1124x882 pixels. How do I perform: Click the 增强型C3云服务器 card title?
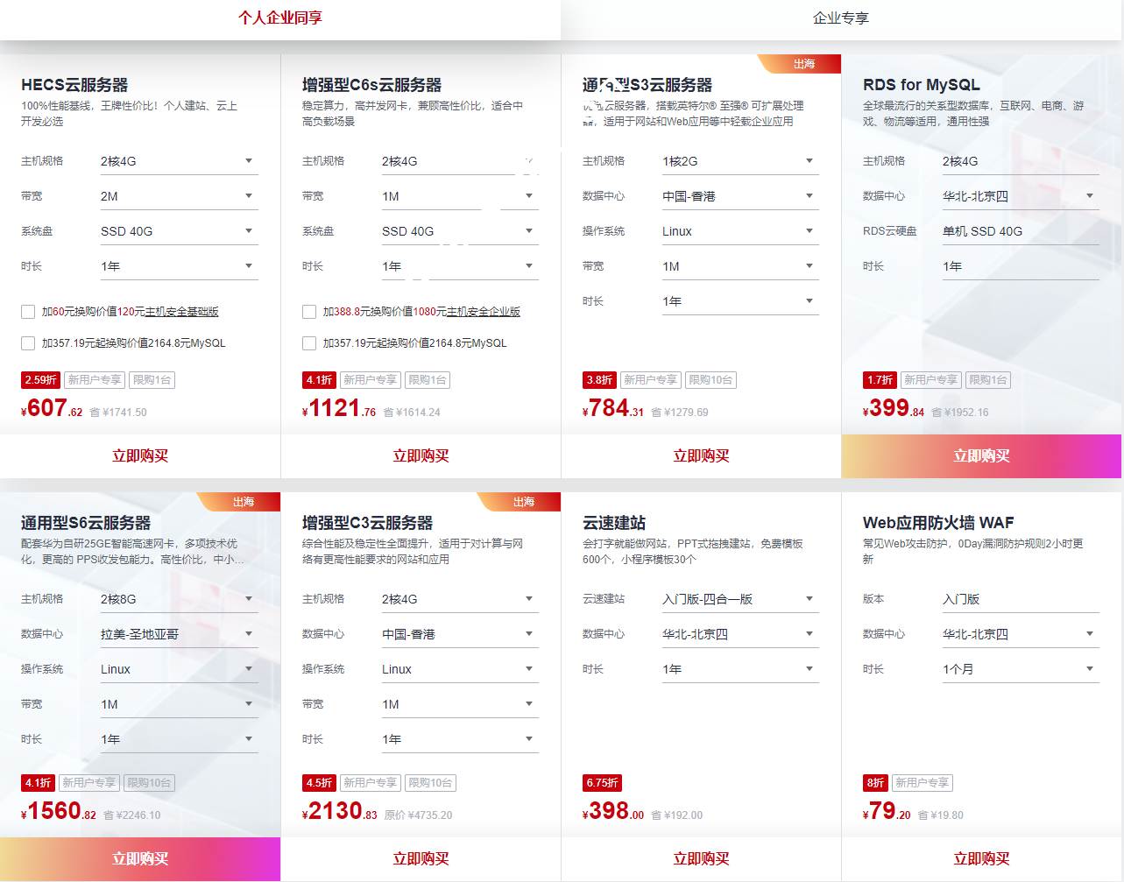[x=367, y=523]
